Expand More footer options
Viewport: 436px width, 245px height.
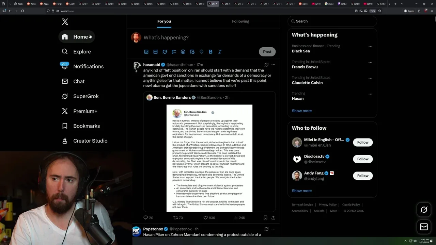[335, 211]
